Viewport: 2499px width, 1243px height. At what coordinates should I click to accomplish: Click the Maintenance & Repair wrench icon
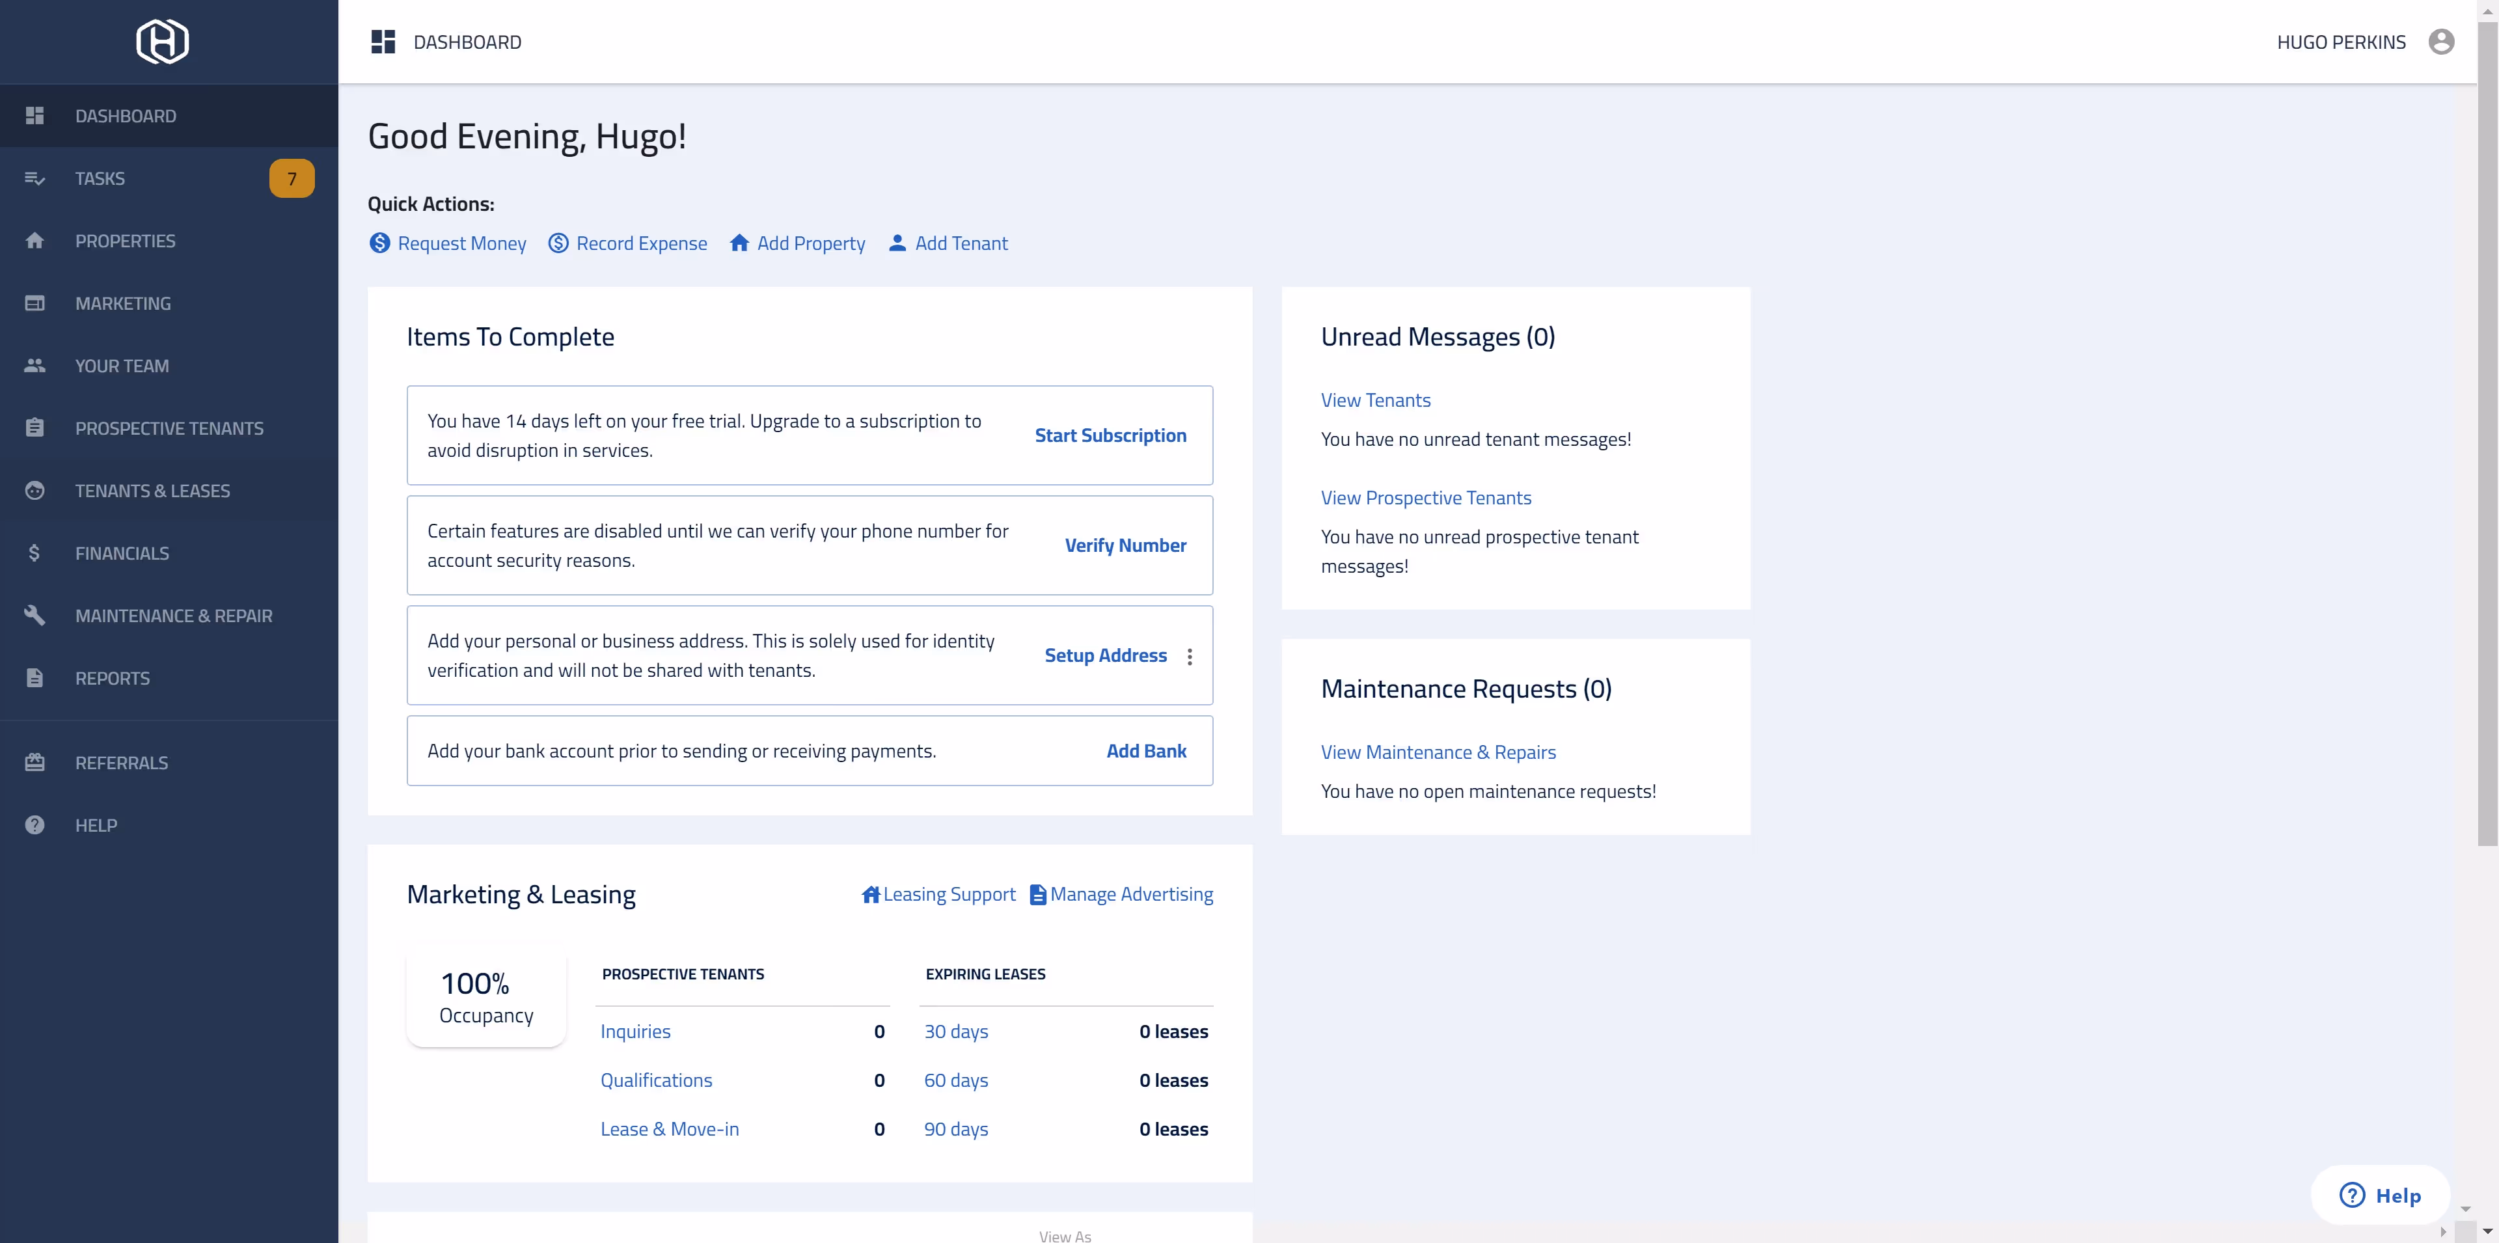click(35, 615)
